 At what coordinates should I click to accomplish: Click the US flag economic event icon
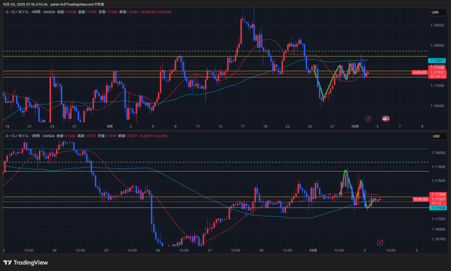(x=384, y=118)
